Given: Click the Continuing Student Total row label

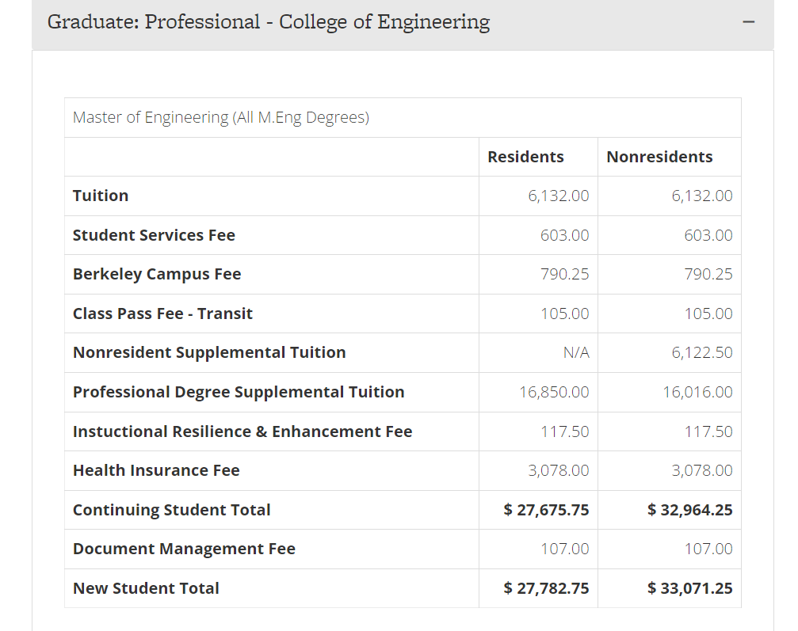Looking at the screenshot, I should click(172, 510).
